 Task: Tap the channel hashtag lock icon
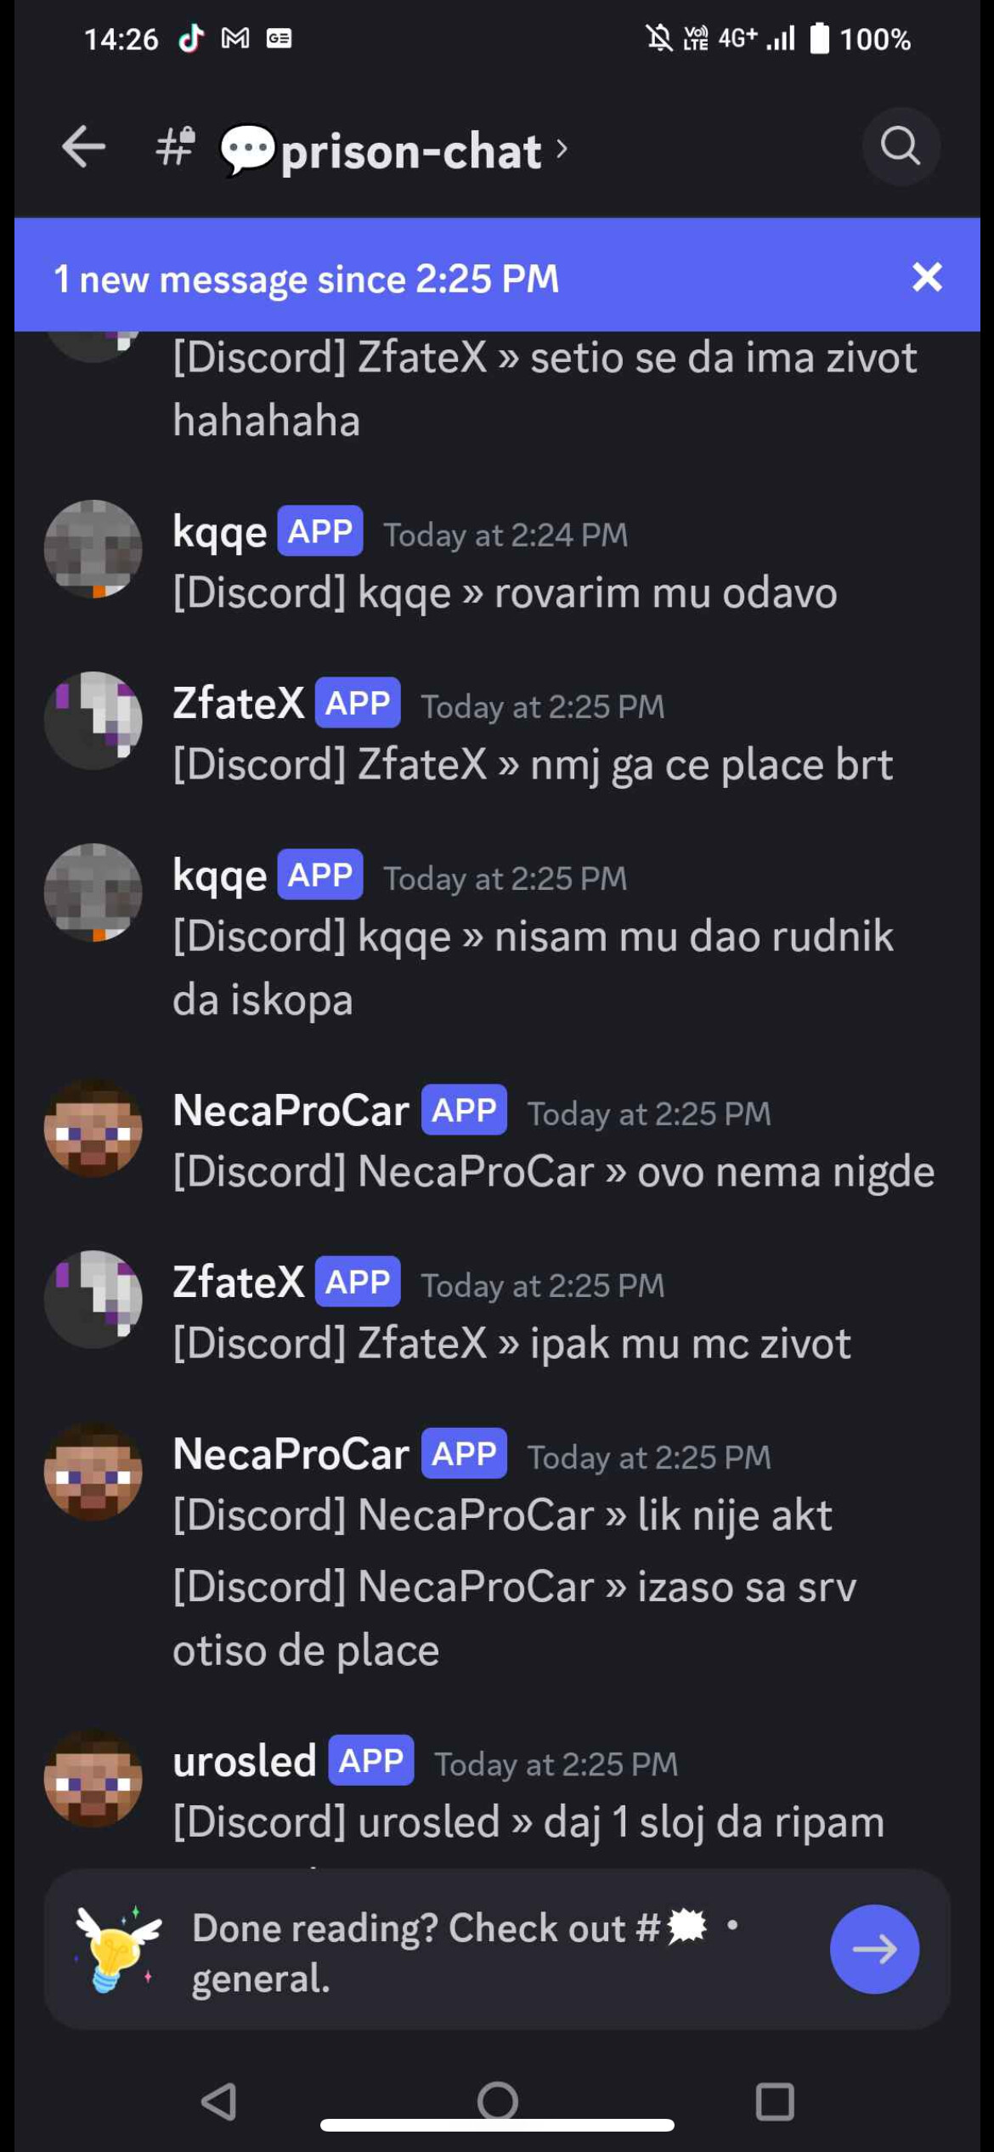[x=176, y=146]
